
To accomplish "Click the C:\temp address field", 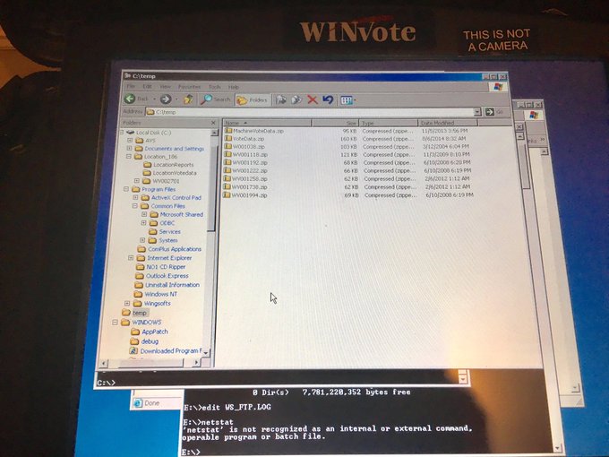I will (x=310, y=112).
